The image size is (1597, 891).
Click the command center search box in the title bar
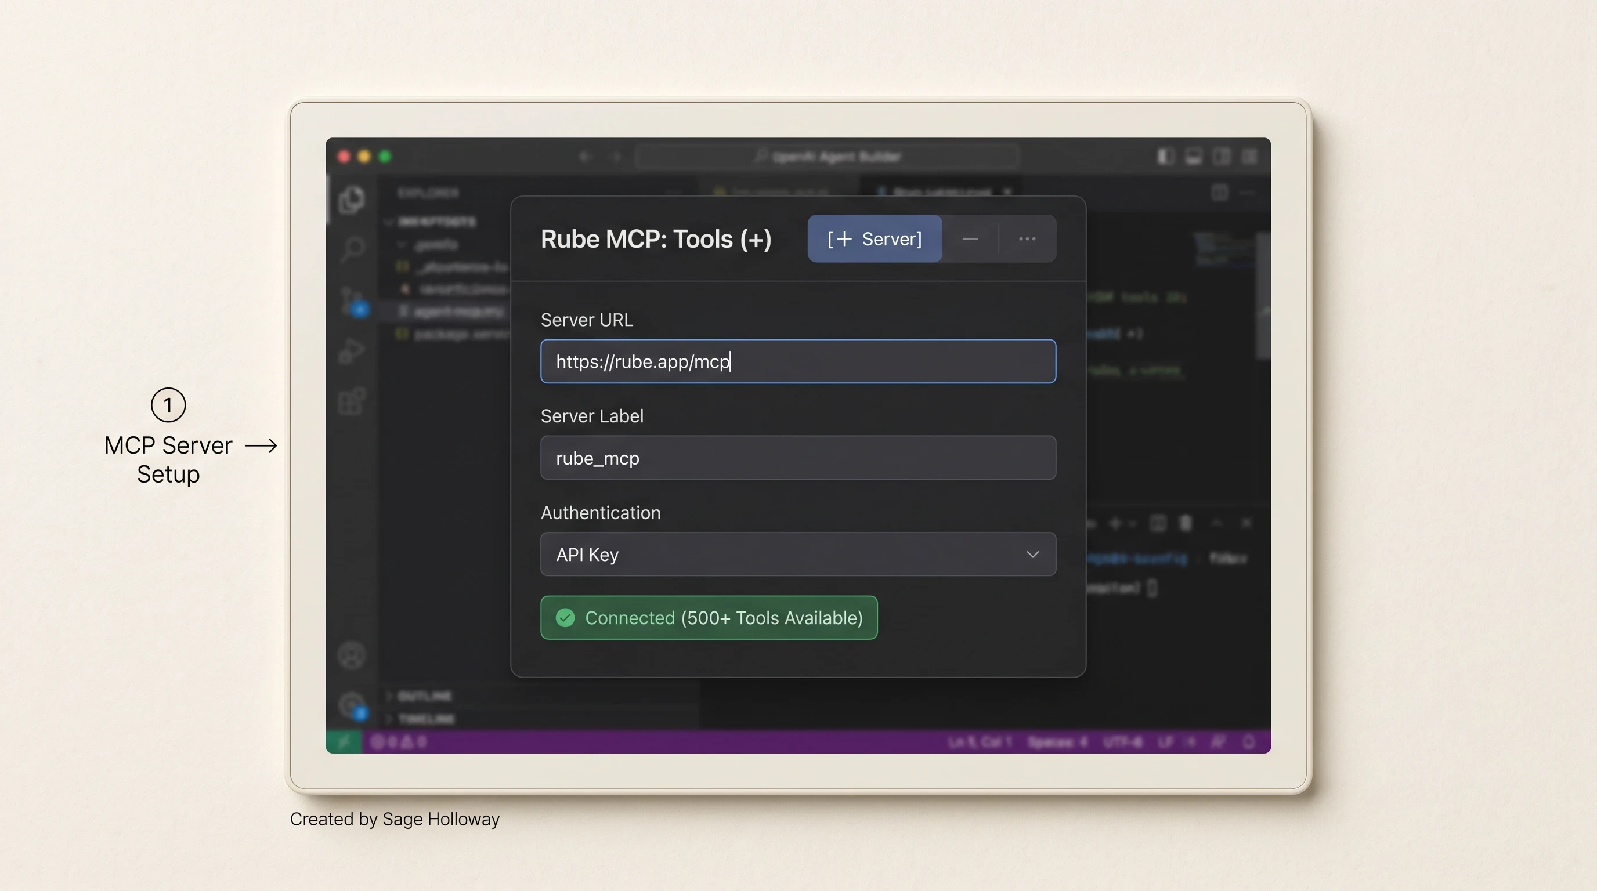point(827,156)
